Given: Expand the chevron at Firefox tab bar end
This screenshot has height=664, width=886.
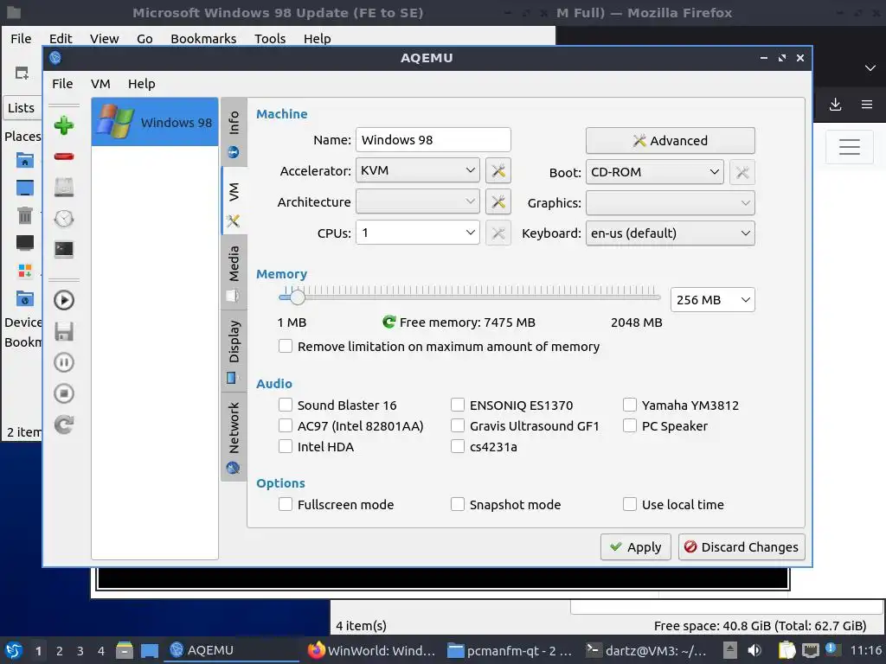Looking at the screenshot, I should [870, 67].
